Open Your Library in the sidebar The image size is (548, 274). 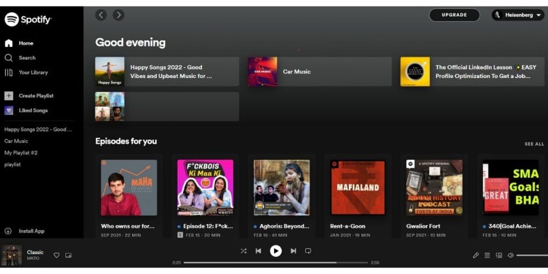pyautogui.click(x=26, y=72)
